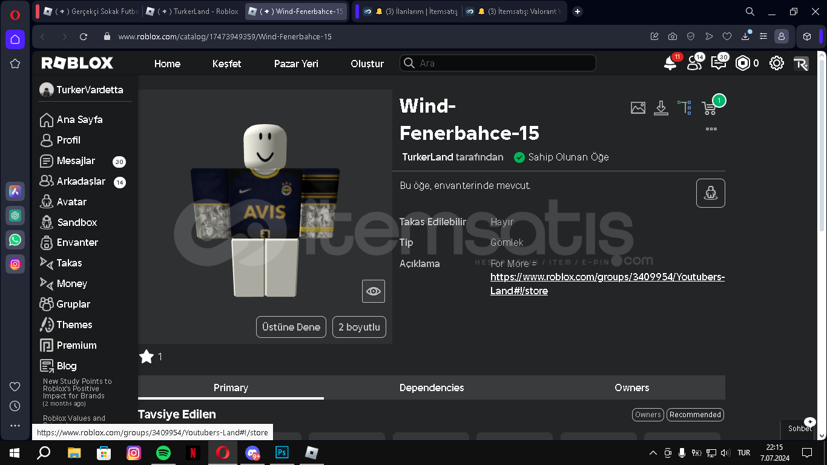Viewport: 827px width, 465px height.
Task: Click the Robux balance icon
Action: [743, 63]
